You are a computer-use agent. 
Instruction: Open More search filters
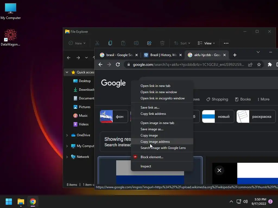(263, 99)
